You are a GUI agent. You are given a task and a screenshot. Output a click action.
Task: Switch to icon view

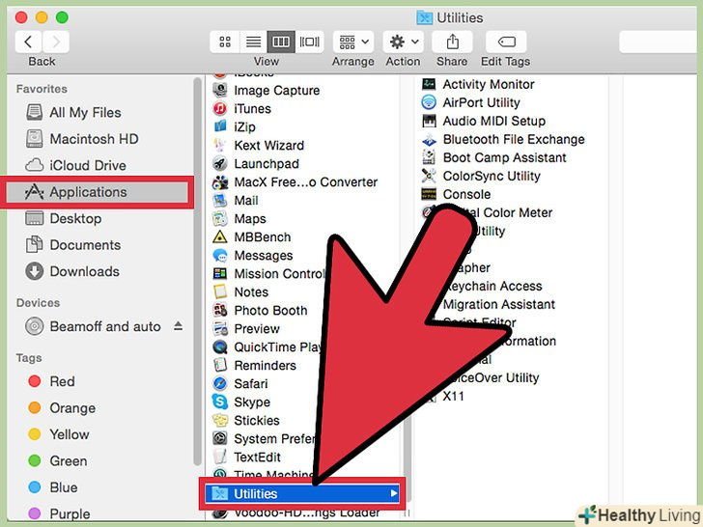pos(225,42)
